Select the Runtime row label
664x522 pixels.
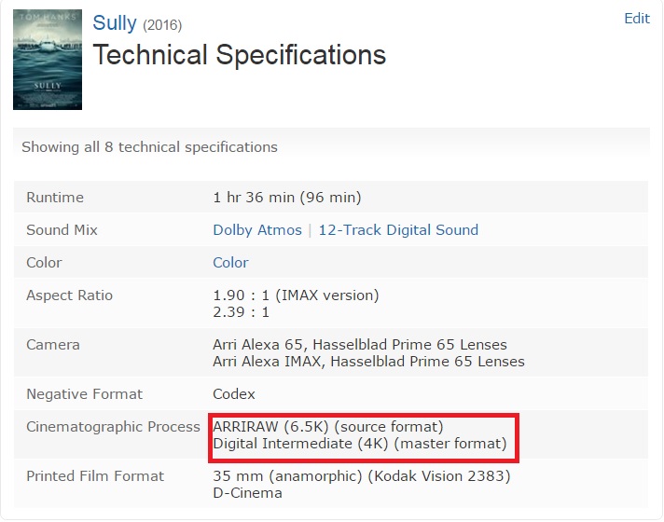tap(55, 198)
